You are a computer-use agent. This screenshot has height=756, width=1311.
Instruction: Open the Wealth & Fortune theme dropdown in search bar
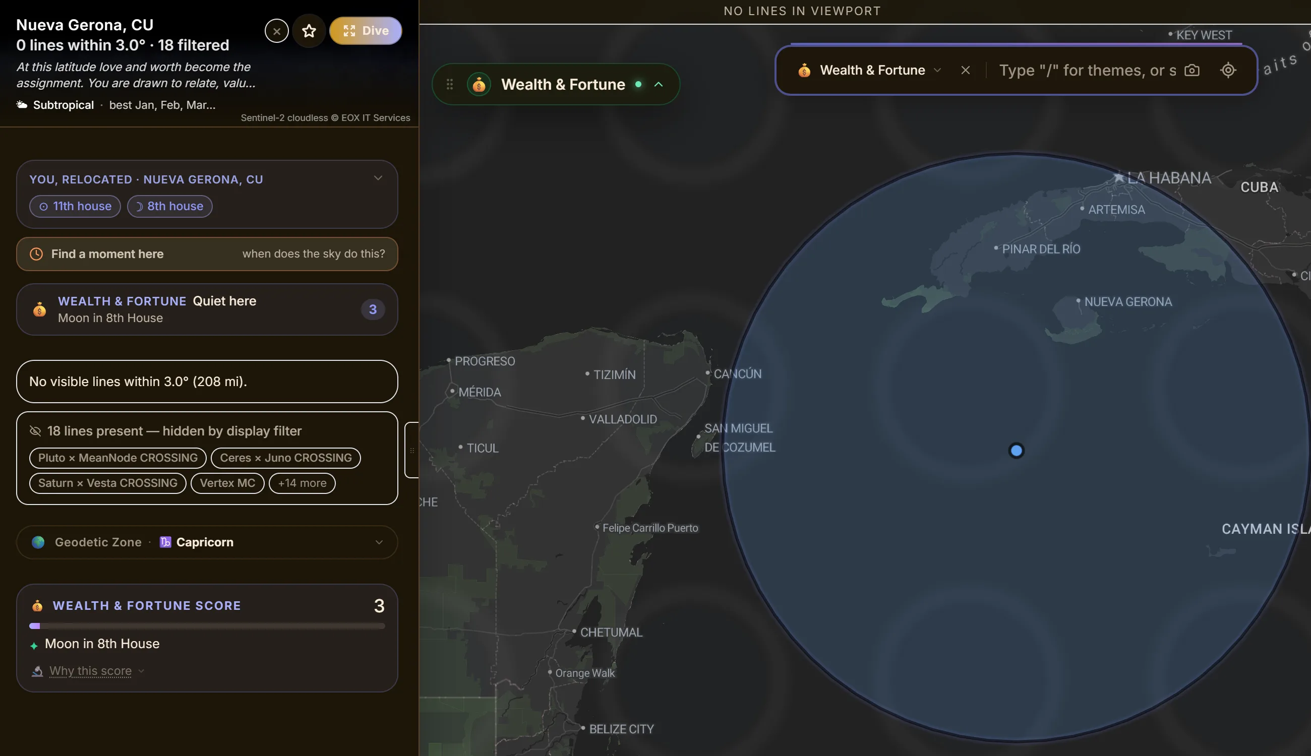[x=870, y=70]
